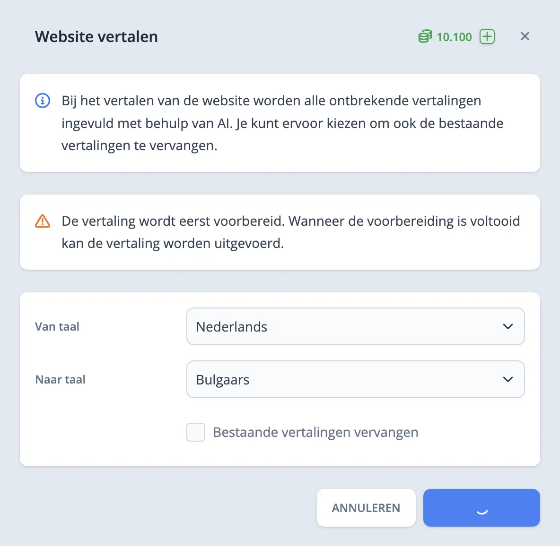Click the blue confirm button
The height and width of the screenshot is (546, 560).
point(481,508)
